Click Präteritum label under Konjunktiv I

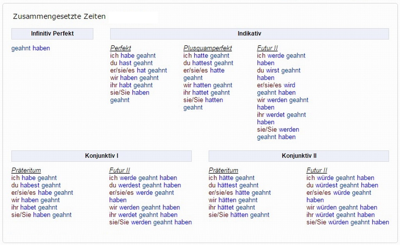pos(26,171)
